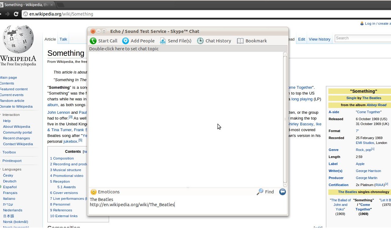Jump to 5.1 Awards in Contents
Image resolution: width=391 pixels, height=244 pixels.
(67, 187)
